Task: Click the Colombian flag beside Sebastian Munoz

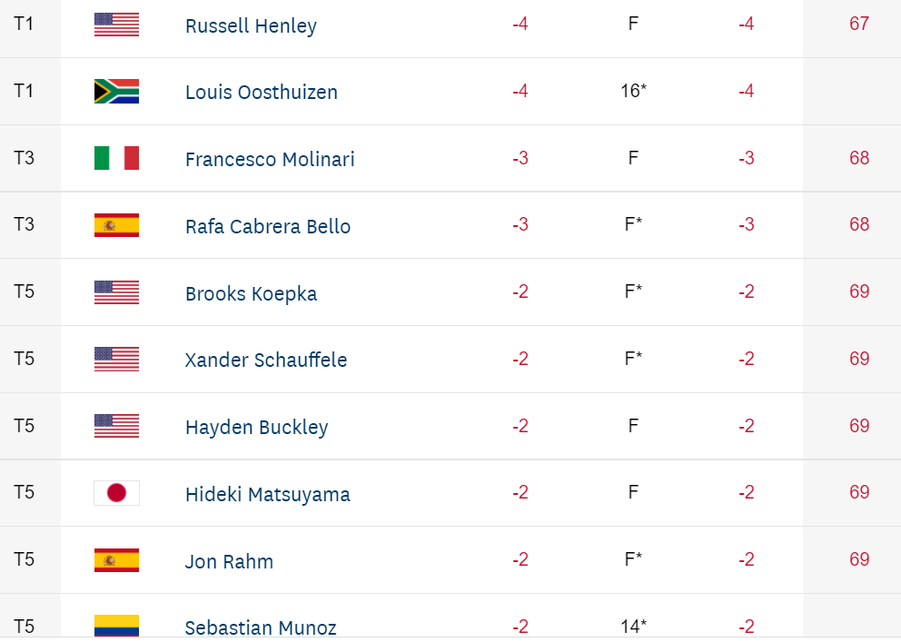Action: 116,626
